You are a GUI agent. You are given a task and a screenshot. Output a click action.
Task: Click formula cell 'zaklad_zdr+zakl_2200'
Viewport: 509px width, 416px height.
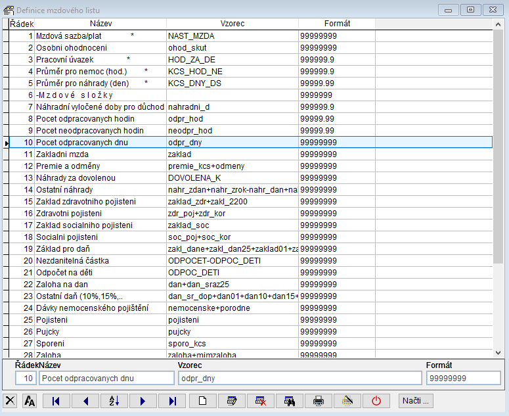pyautogui.click(x=232, y=202)
